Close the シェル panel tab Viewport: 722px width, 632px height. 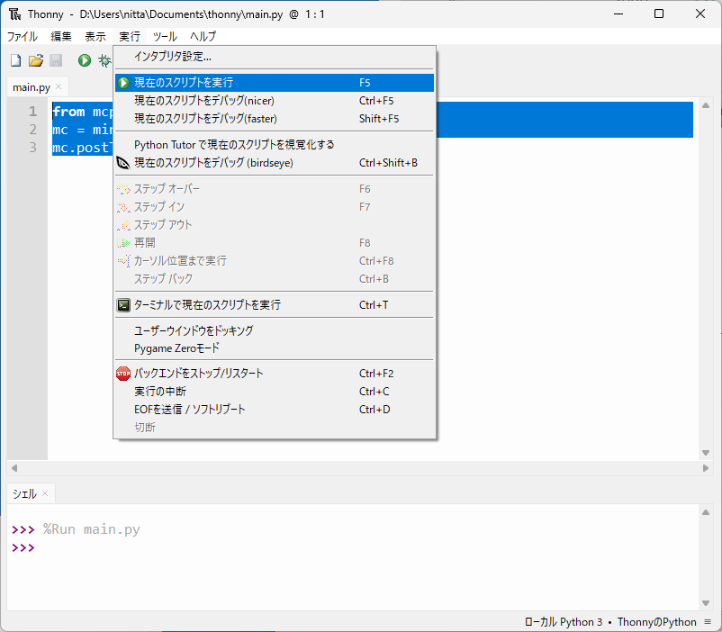45,492
